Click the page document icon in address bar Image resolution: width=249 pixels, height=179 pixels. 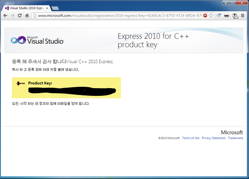pos(35,15)
